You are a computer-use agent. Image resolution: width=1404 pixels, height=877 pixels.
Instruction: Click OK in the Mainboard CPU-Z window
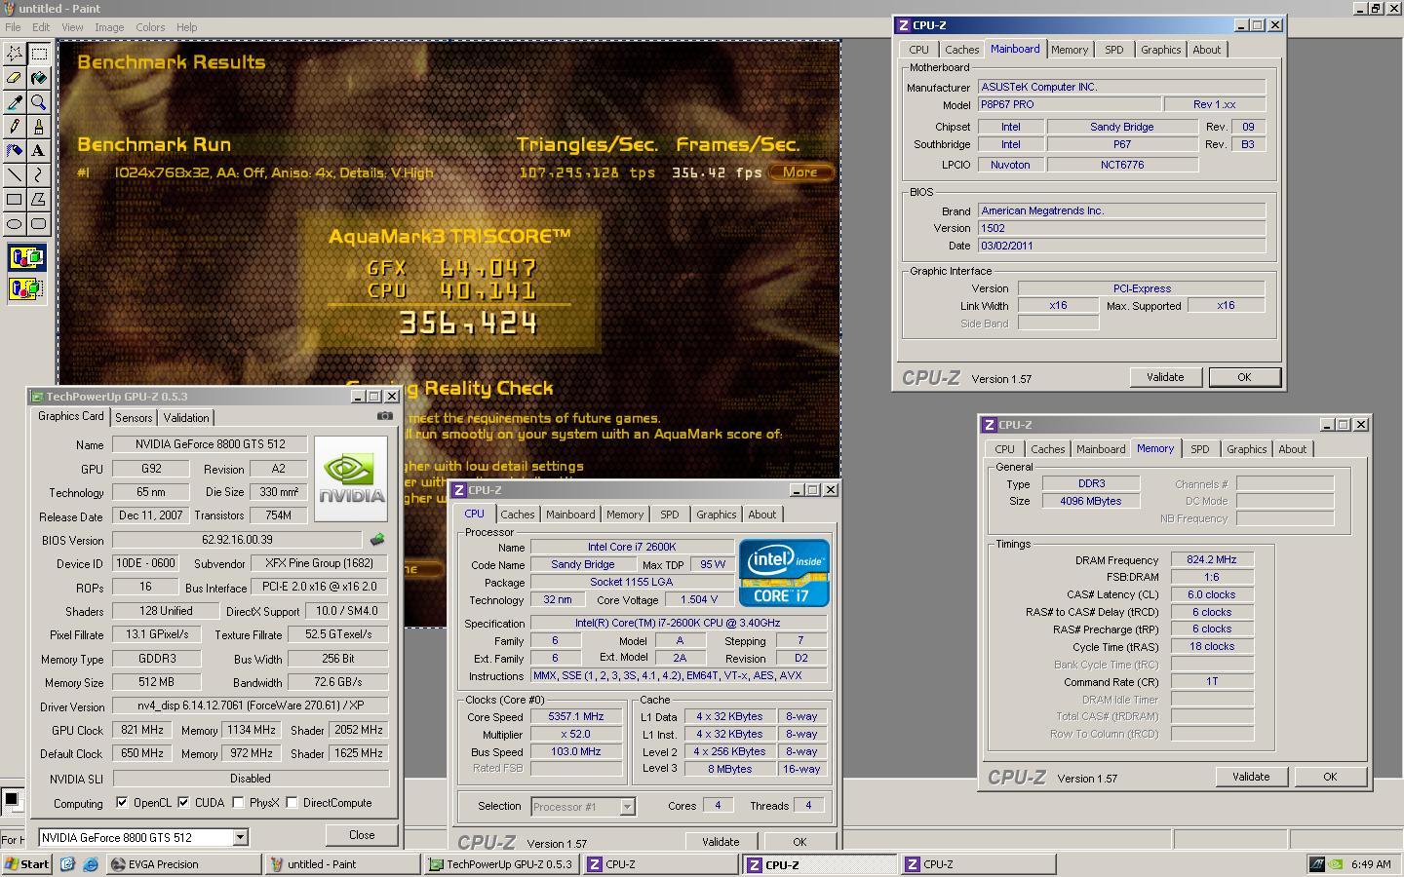pos(1244,377)
